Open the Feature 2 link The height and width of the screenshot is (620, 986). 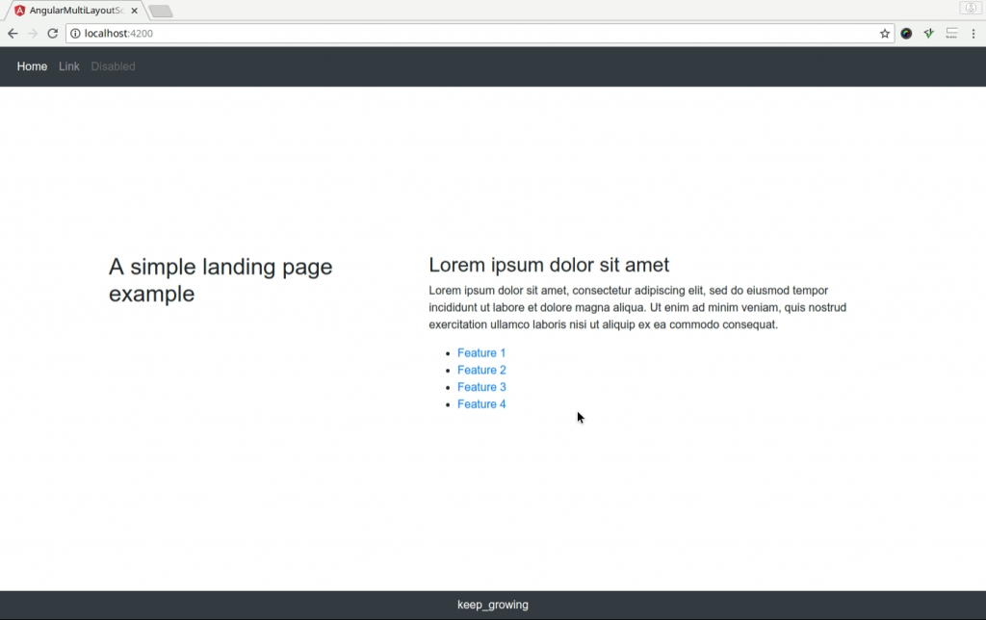coord(481,370)
